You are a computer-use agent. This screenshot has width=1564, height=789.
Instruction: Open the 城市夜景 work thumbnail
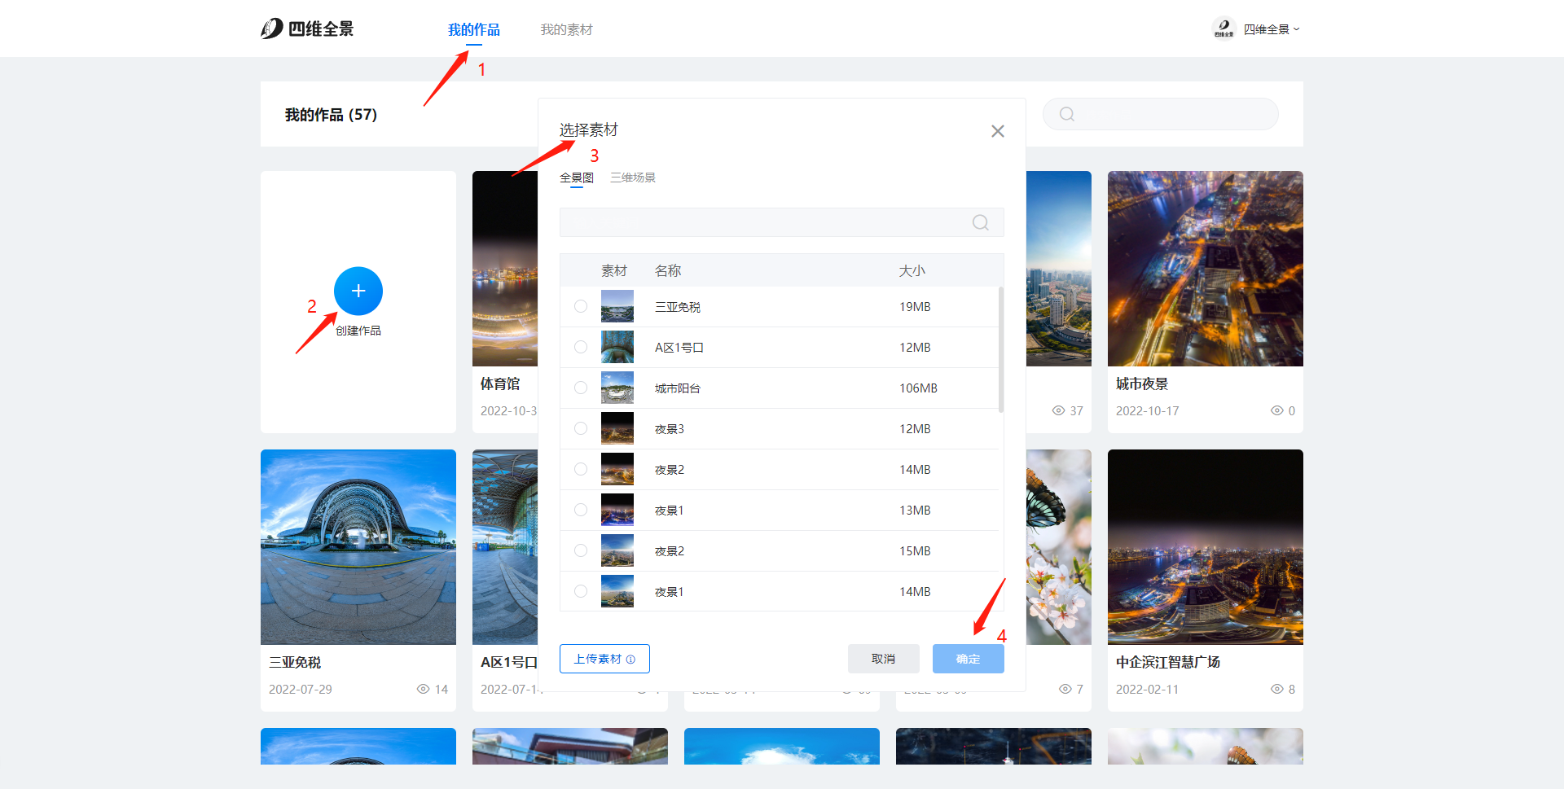tap(1205, 269)
